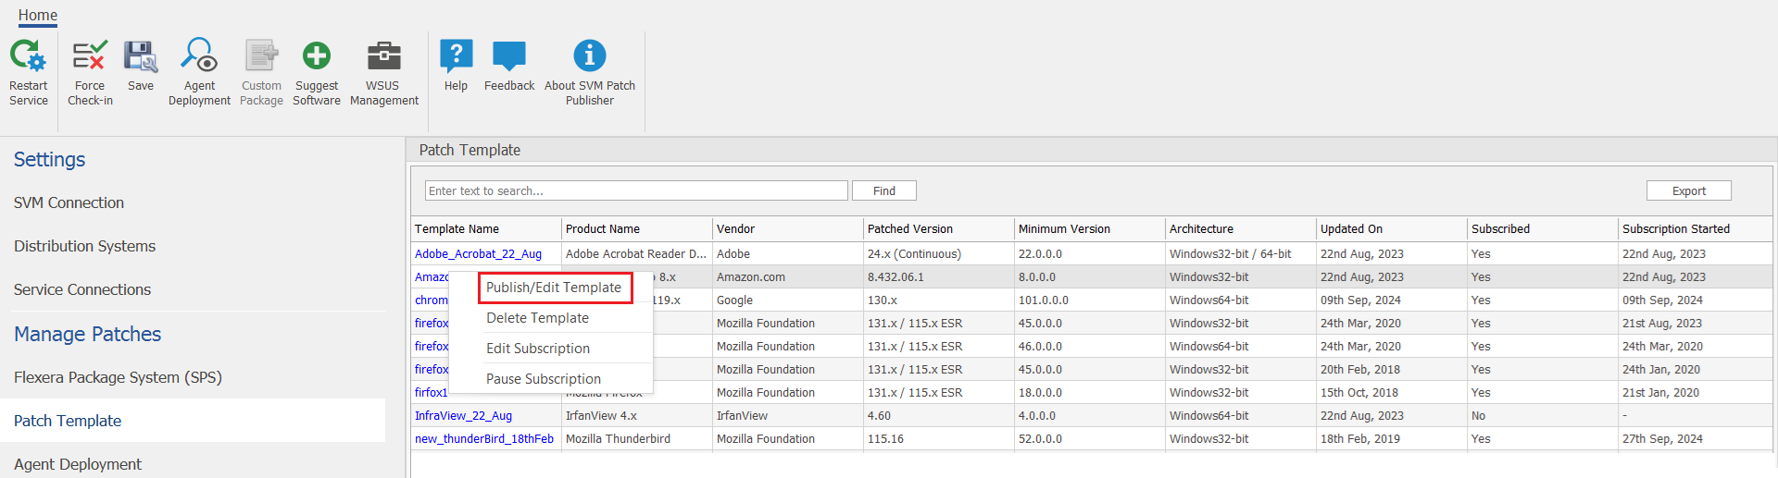Sort by Architecture column header

coord(1241,228)
